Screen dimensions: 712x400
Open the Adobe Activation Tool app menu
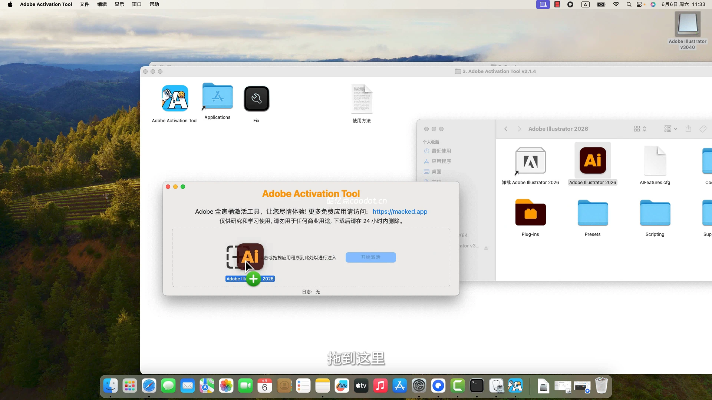coord(46,4)
